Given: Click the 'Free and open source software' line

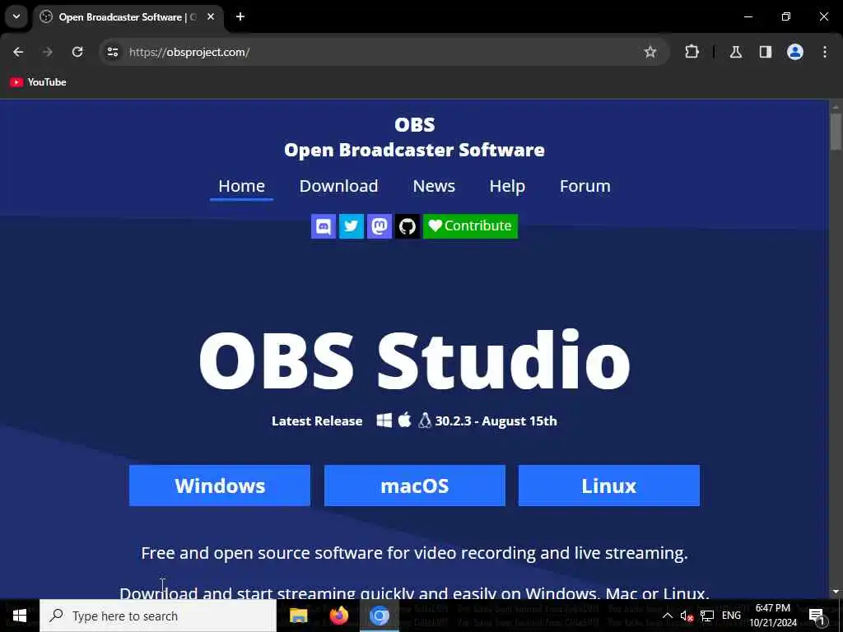Looking at the screenshot, I should [x=415, y=553].
